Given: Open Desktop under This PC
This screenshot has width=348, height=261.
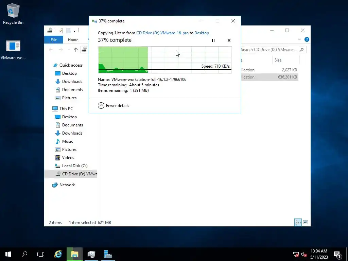Looking at the screenshot, I should click(x=66, y=117).
